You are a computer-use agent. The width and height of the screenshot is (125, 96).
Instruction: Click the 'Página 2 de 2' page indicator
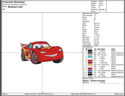click(x=119, y=94)
